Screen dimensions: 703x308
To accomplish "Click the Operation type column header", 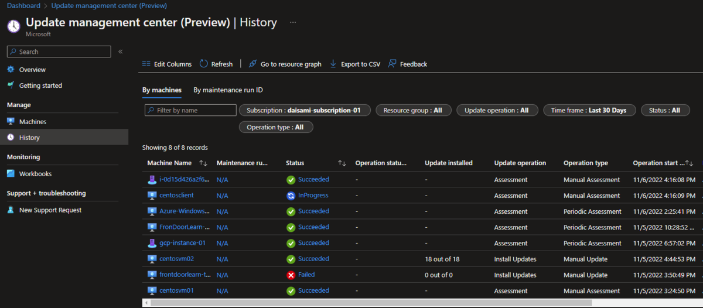I will coord(586,163).
